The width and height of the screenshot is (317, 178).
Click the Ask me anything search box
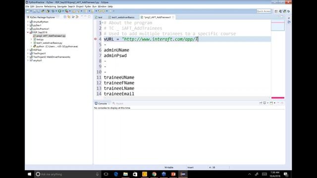coord(67,174)
